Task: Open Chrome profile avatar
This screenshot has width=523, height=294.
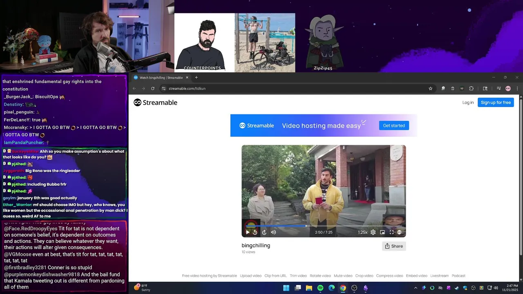Action: (508, 88)
